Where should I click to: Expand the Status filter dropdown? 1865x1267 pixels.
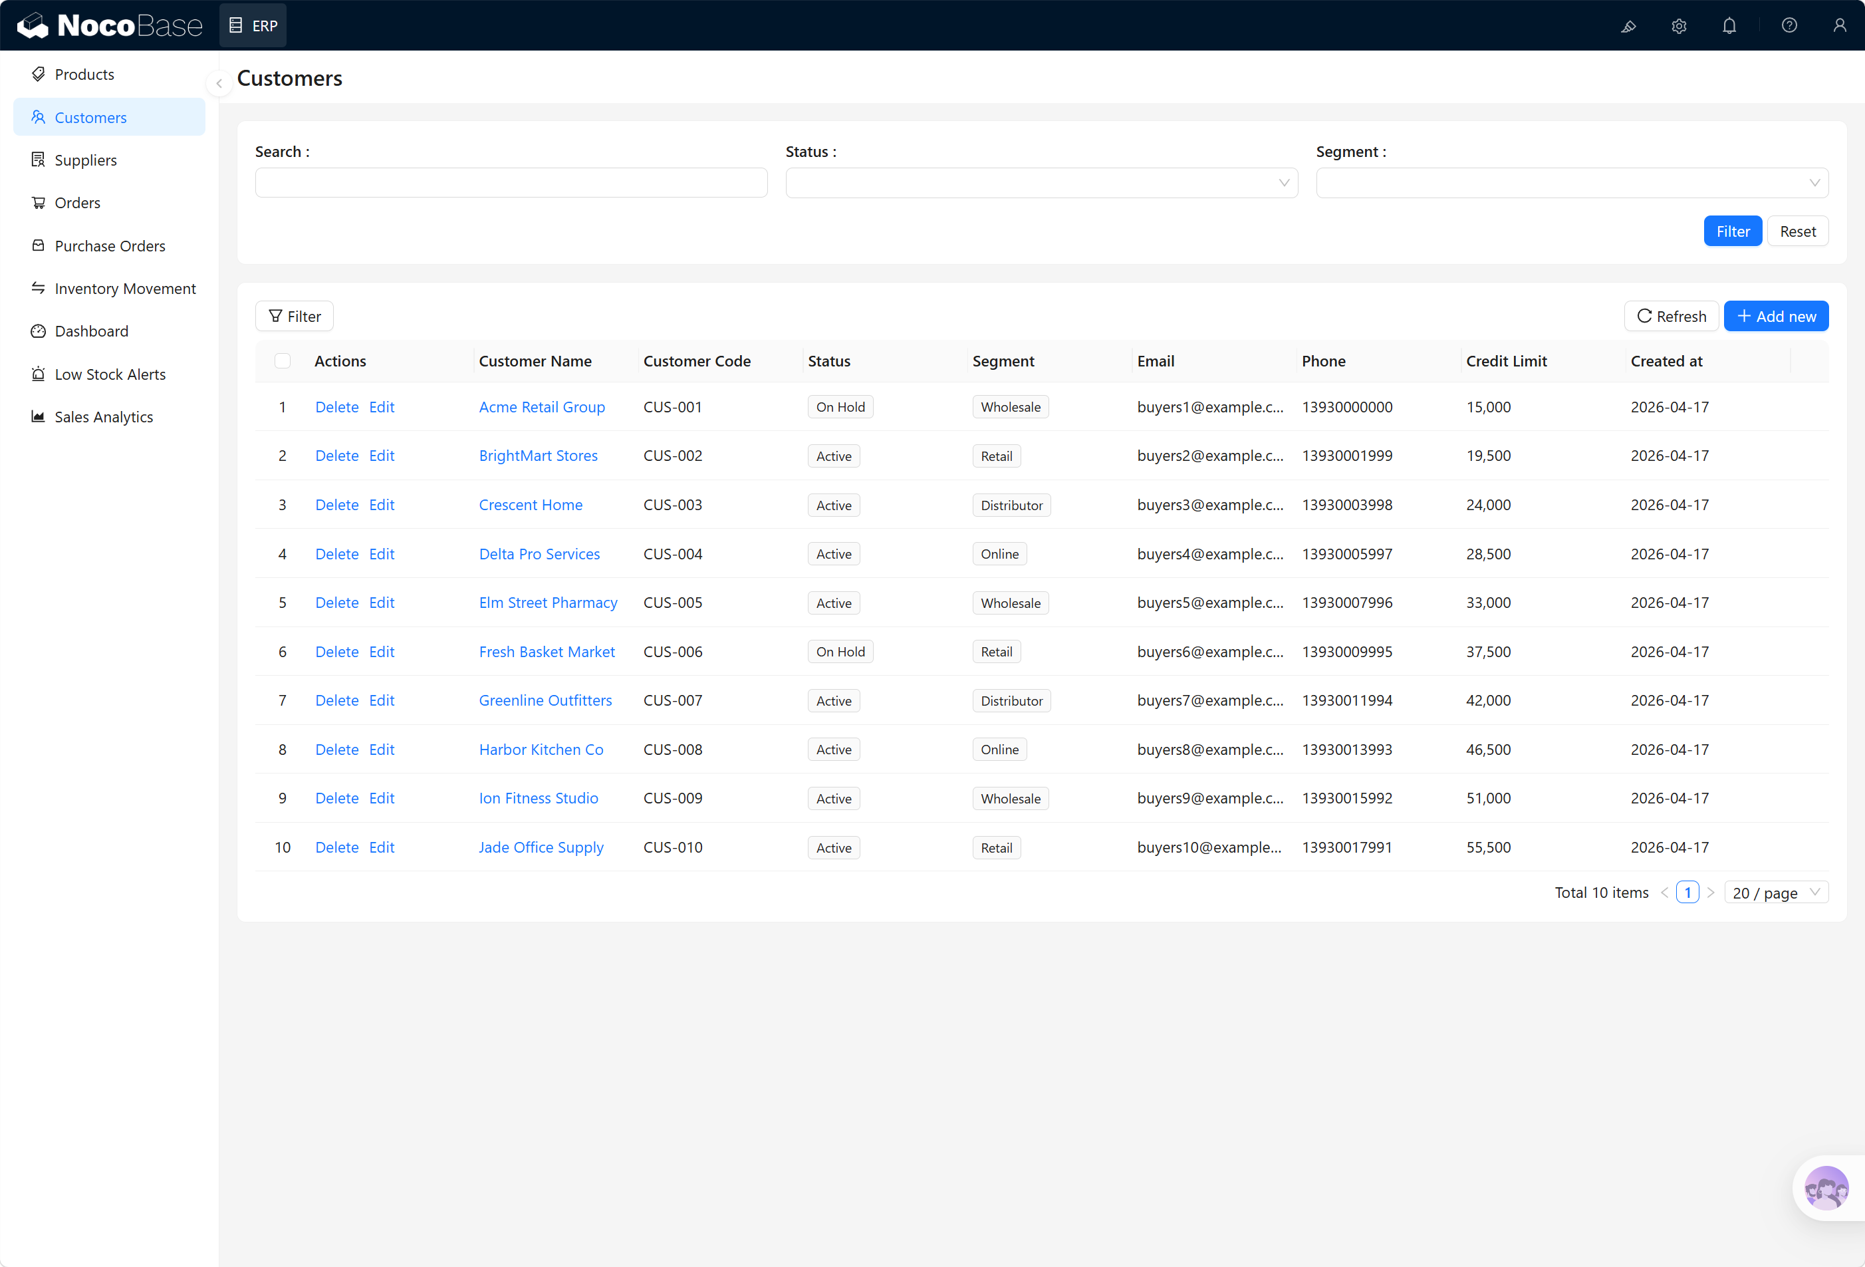point(1041,183)
